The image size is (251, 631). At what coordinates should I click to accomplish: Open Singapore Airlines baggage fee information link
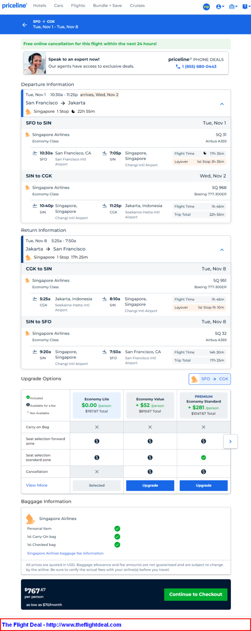65,553
